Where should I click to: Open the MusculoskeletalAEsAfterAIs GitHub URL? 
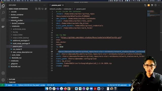(91, 37)
